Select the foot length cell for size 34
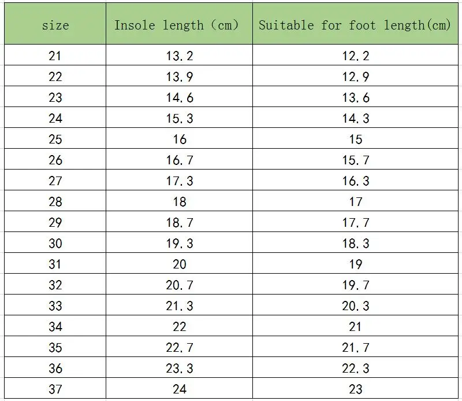Screen dimensions: 462x401 pyautogui.click(x=355, y=327)
